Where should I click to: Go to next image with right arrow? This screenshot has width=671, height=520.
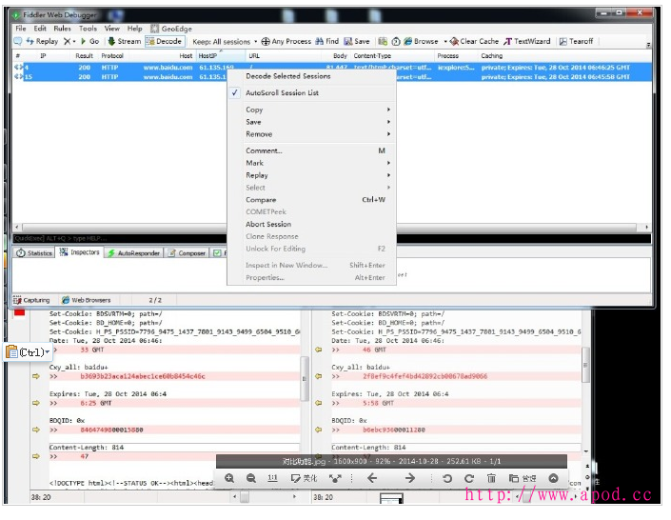click(x=409, y=478)
